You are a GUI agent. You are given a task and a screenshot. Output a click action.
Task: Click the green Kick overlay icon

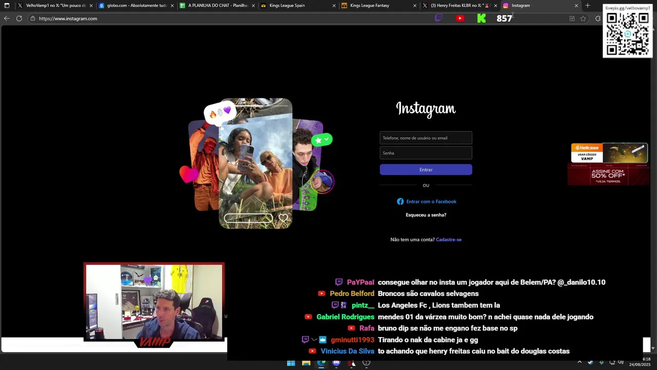[481, 18]
